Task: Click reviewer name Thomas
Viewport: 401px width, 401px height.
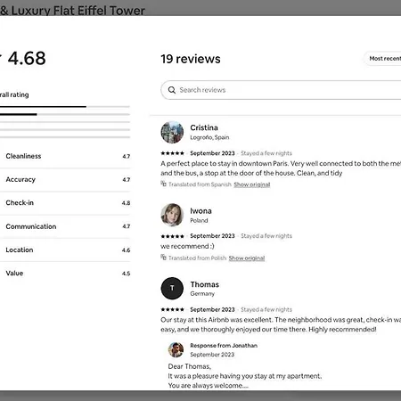Action: click(205, 284)
